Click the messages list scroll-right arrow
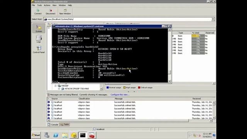The width and height of the screenshot is (247, 139). coord(211,120)
